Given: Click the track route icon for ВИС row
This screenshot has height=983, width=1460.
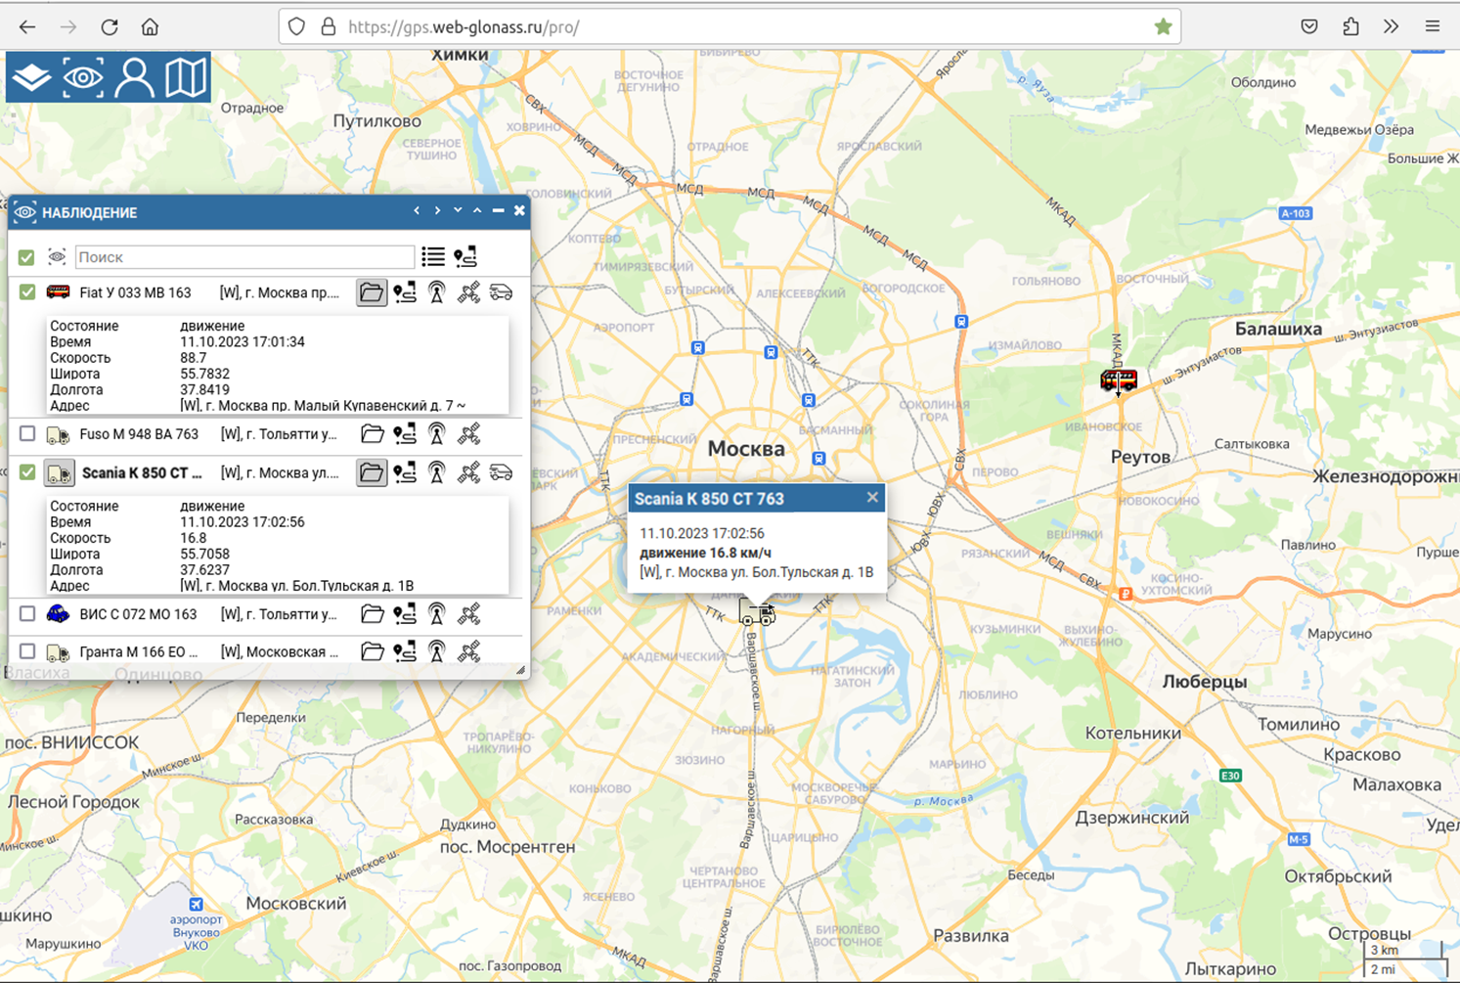Looking at the screenshot, I should tap(405, 614).
